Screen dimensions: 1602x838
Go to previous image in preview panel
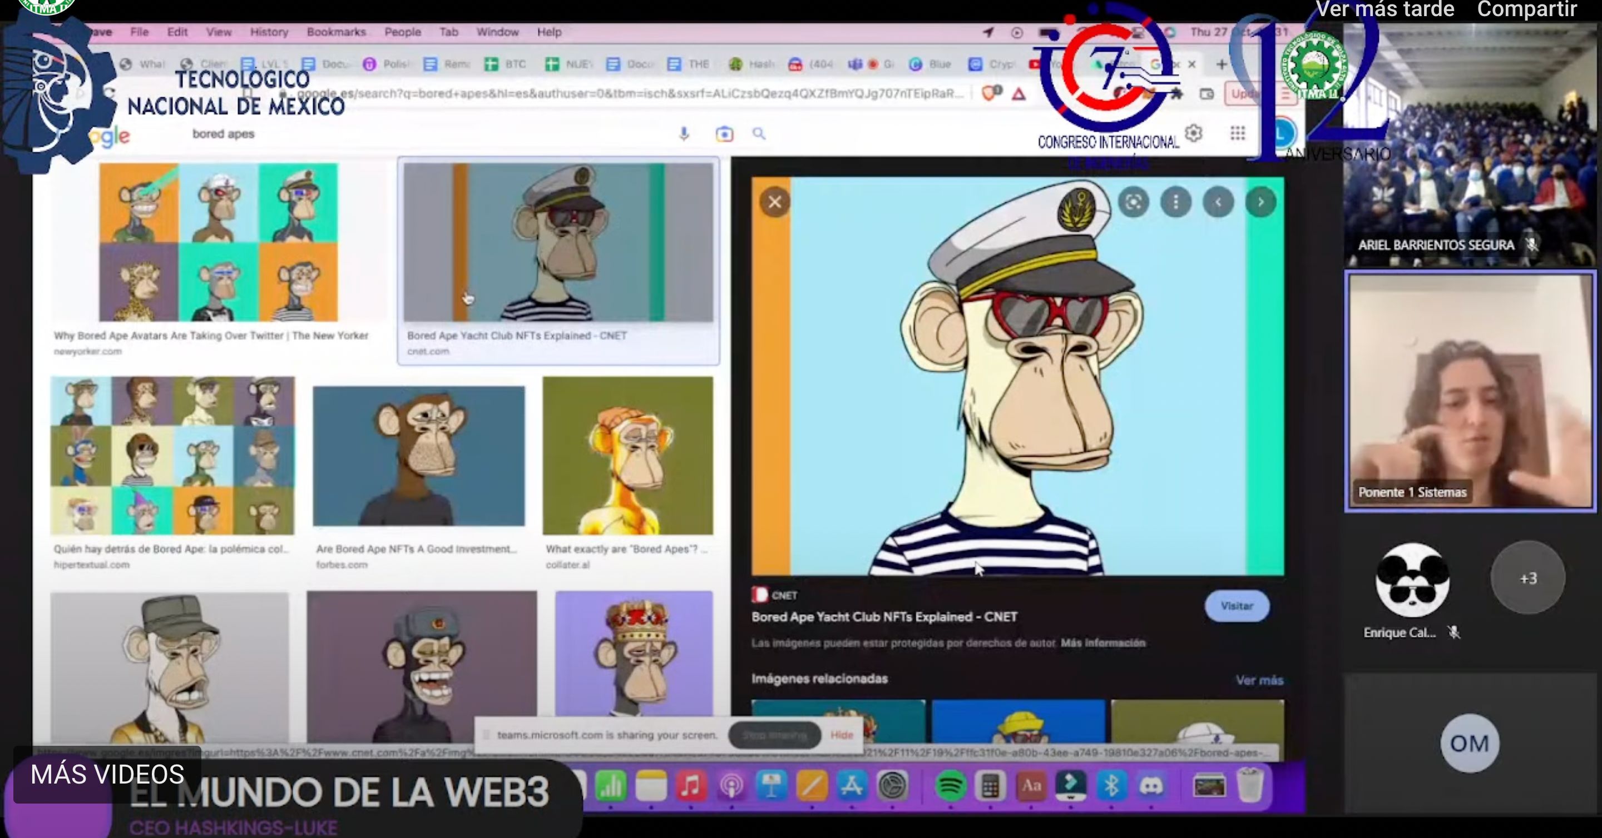[x=1218, y=202]
